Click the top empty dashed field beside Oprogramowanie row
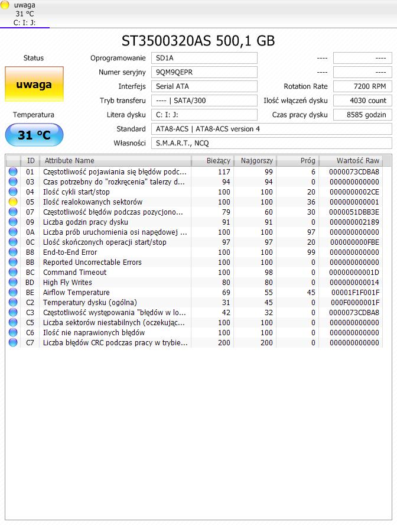Screen dimensions: 397x525 363,58
